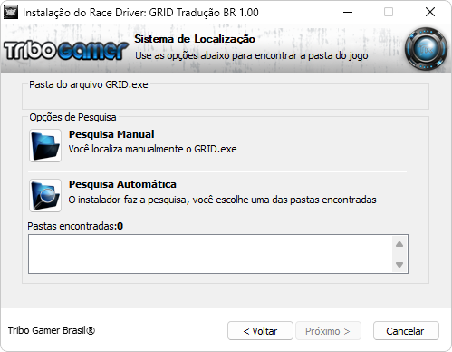Viewport: 452px width, 352px height.
Task: Start the Pesquisa Automática magnifier folder icon
Action: pyautogui.click(x=45, y=195)
